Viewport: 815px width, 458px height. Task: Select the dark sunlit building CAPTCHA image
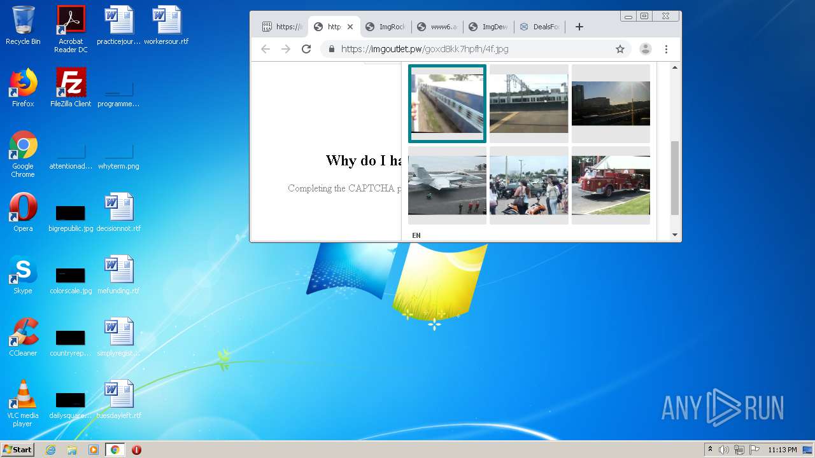point(611,104)
